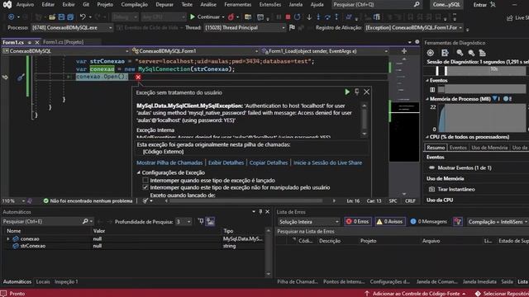Click Step Over icon in debug toolbar

(327, 16)
